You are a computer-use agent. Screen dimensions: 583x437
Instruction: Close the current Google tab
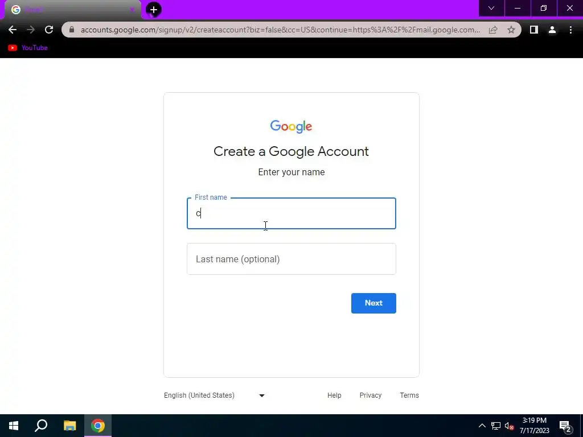pos(132,10)
